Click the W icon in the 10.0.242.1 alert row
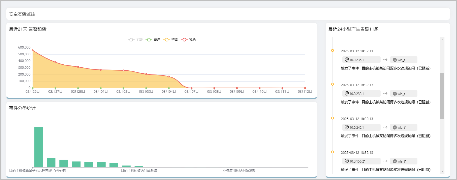Viewport: 457px width, 180px height. tap(395, 127)
